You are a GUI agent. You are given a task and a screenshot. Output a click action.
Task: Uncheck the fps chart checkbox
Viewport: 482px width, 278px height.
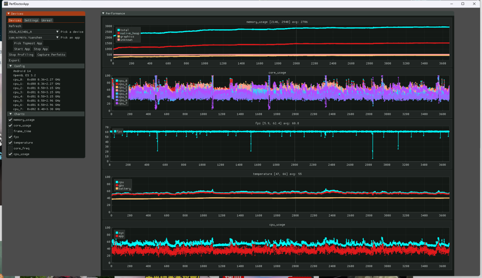click(x=10, y=137)
